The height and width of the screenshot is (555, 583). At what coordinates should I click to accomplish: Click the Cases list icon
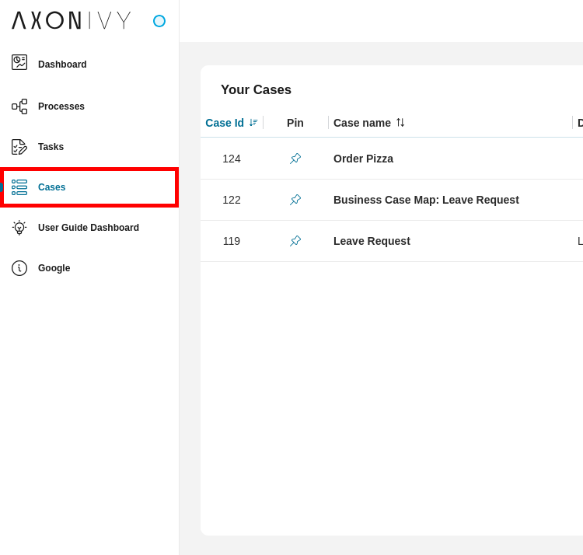click(19, 187)
